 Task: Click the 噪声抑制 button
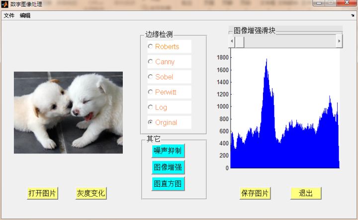168,151
